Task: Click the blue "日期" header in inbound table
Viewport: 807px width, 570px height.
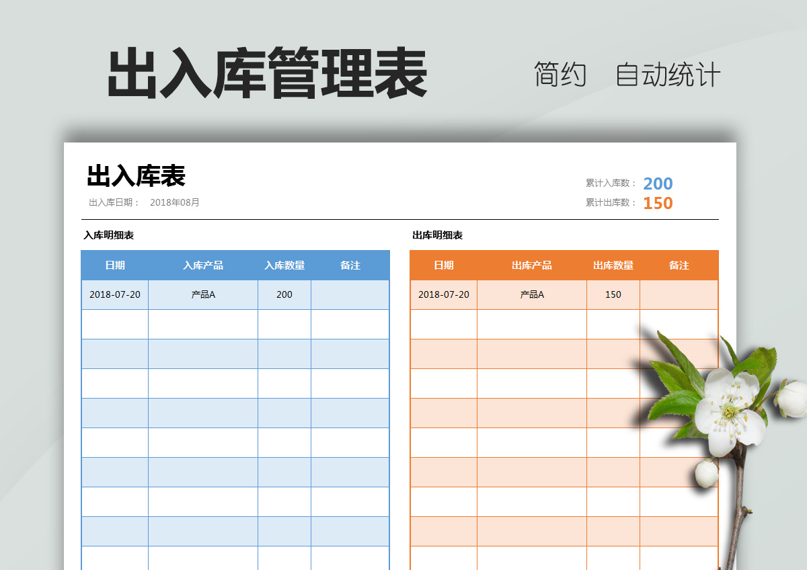Action: tap(115, 266)
